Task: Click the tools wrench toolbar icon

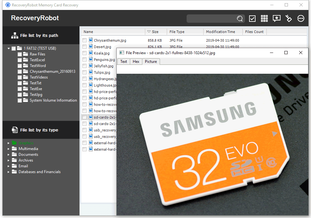Action: point(289,19)
